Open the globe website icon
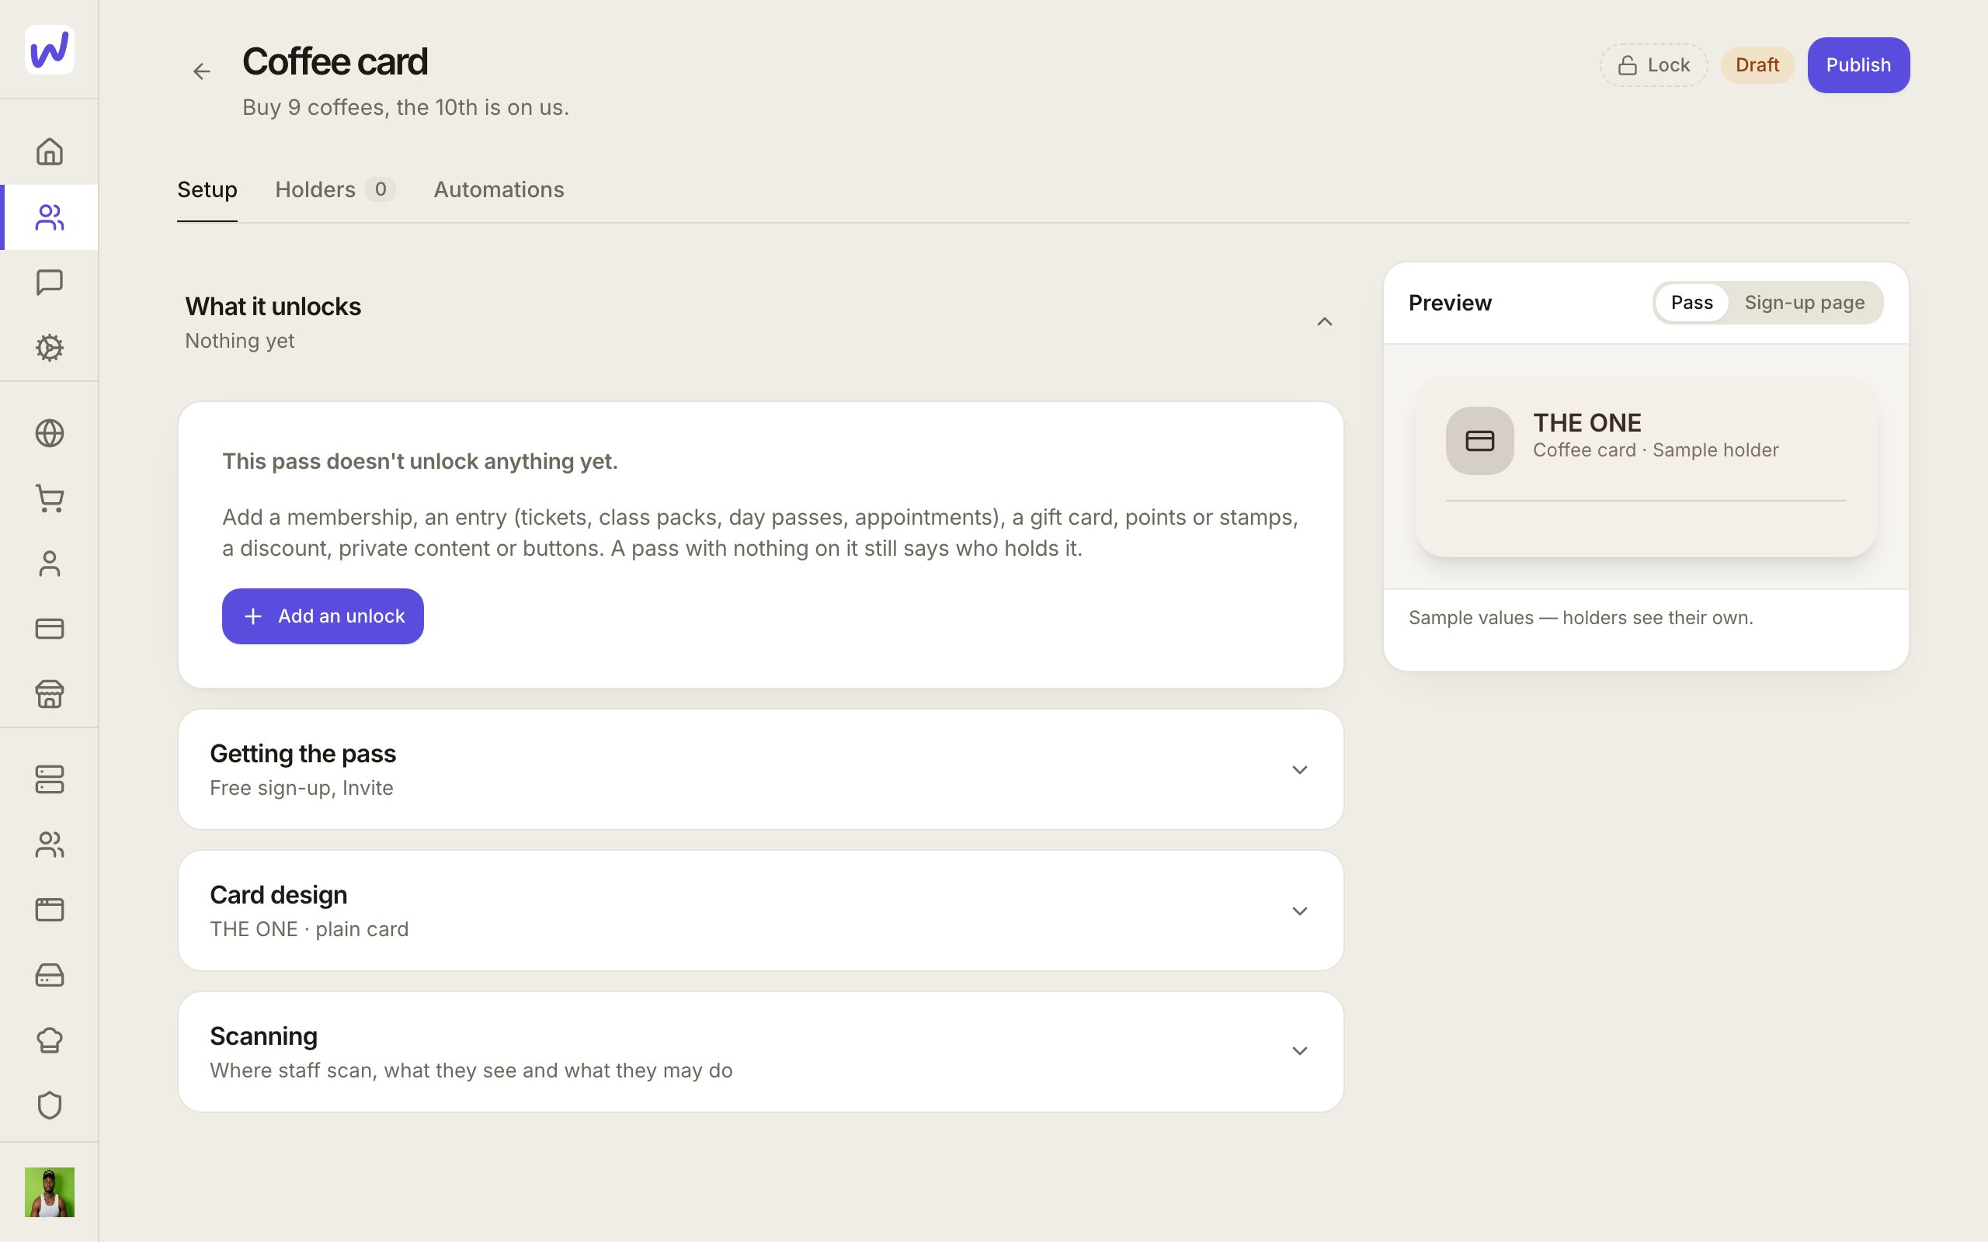Viewport: 1988px width, 1242px height. click(49, 433)
